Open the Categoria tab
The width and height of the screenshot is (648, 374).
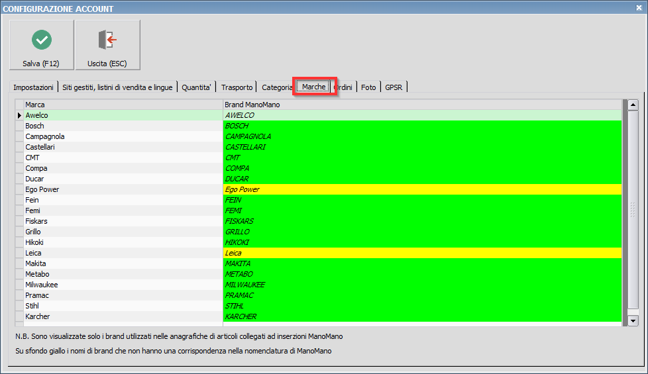[276, 87]
